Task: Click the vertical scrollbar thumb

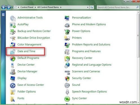Action: pyautogui.click(x=138, y=36)
